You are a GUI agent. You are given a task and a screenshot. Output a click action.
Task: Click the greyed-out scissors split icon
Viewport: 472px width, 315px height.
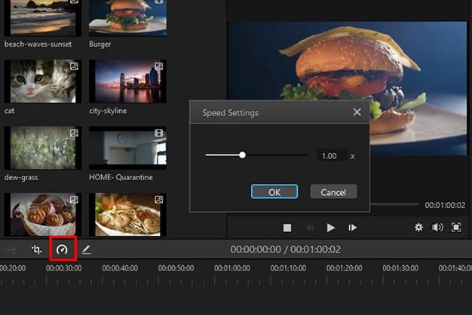[11, 249]
